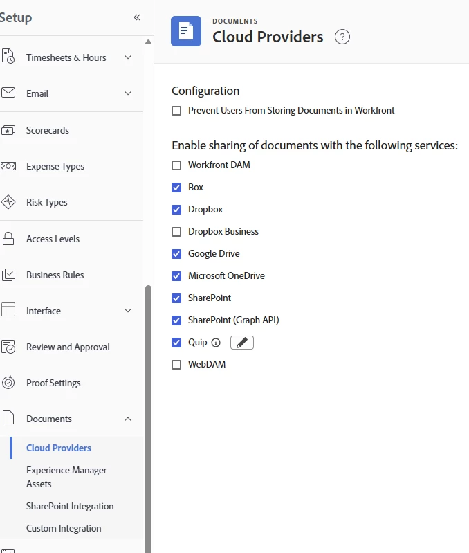Collapse the Documents section chevron
Viewport: 469px width, 553px height.
click(x=128, y=419)
